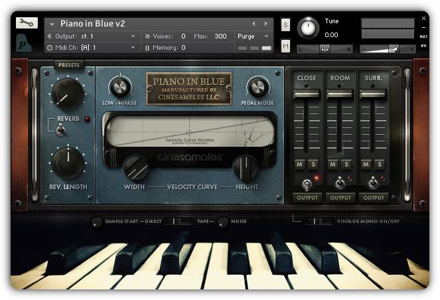Open the PRESETS tab
Viewport: 440px width, 300px height.
(x=69, y=65)
